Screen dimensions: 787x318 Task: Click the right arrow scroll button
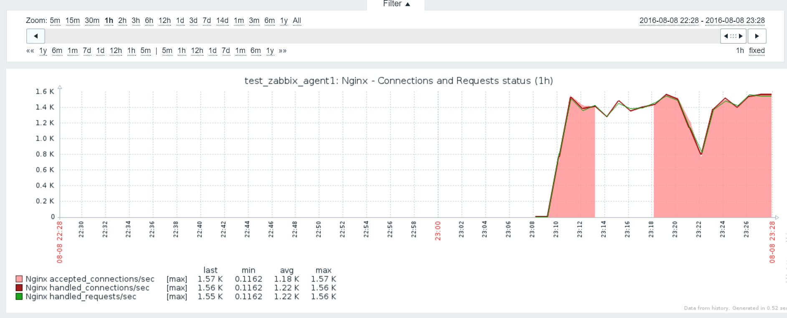coord(757,36)
